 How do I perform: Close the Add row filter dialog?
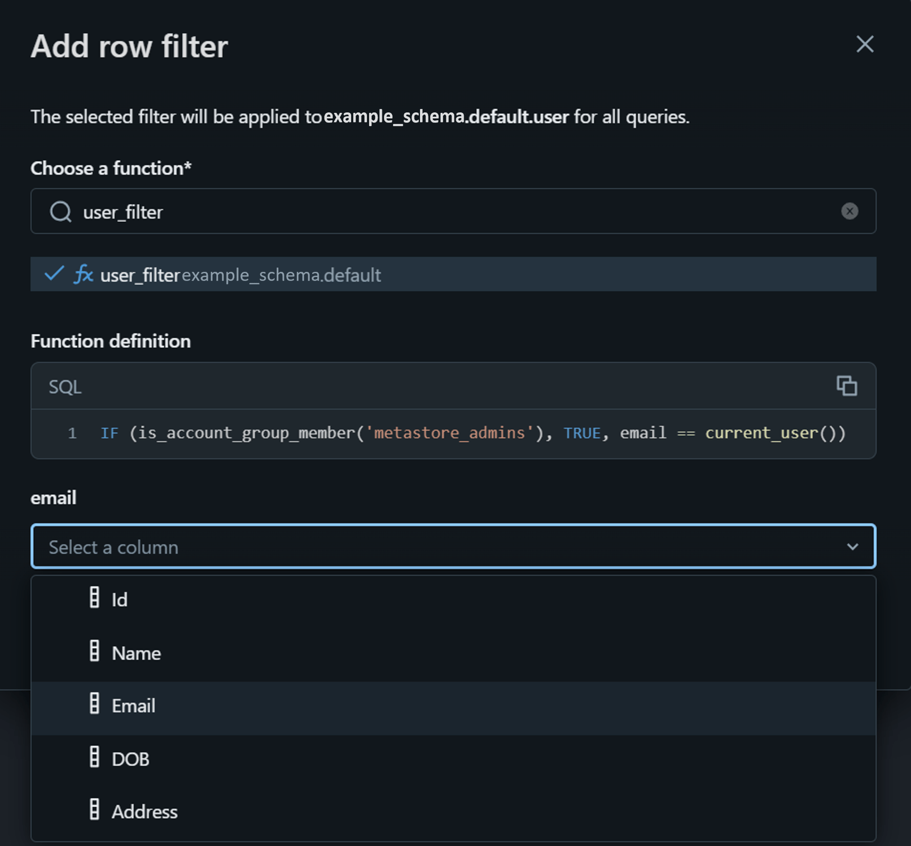click(x=865, y=45)
